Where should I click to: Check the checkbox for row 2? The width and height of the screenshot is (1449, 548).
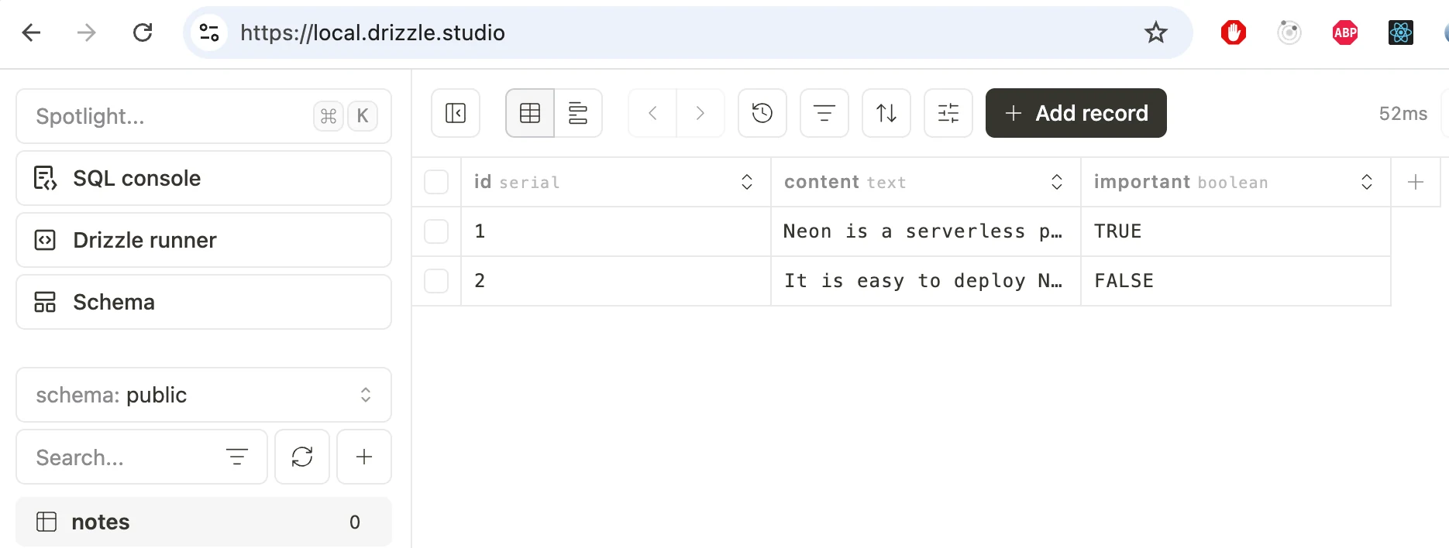coord(436,281)
